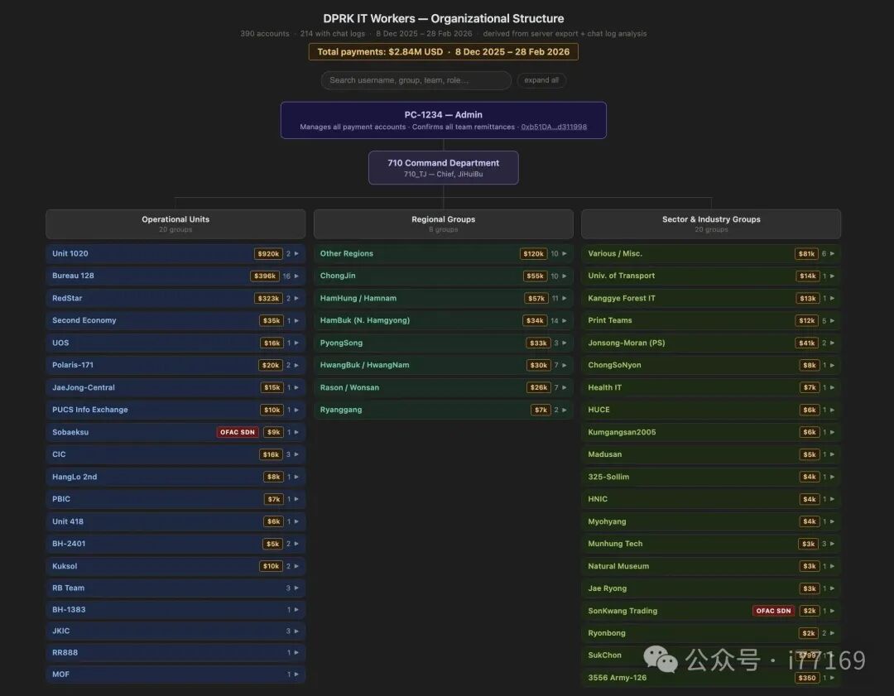Select the 325-Sollim row
The height and width of the screenshot is (696, 894).
(x=711, y=477)
